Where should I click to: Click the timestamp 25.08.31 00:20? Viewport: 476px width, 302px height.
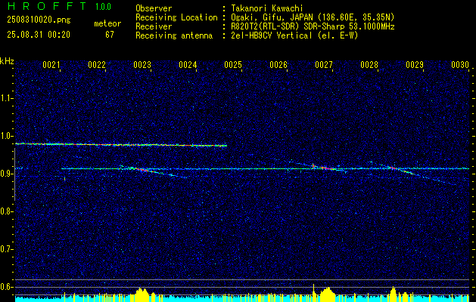pos(39,35)
